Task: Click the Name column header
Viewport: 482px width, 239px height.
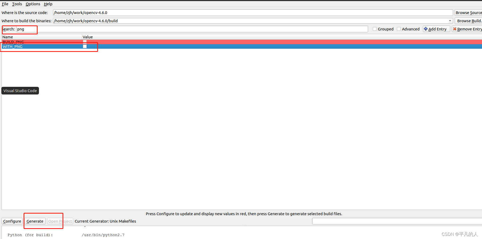Action: click(x=42, y=37)
